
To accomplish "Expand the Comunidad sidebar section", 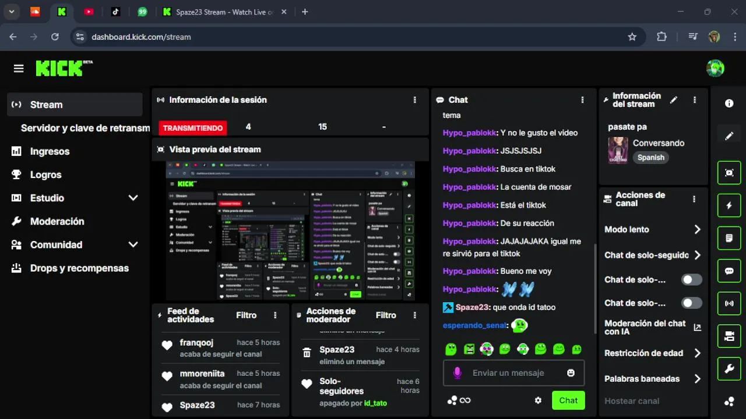I will point(133,244).
